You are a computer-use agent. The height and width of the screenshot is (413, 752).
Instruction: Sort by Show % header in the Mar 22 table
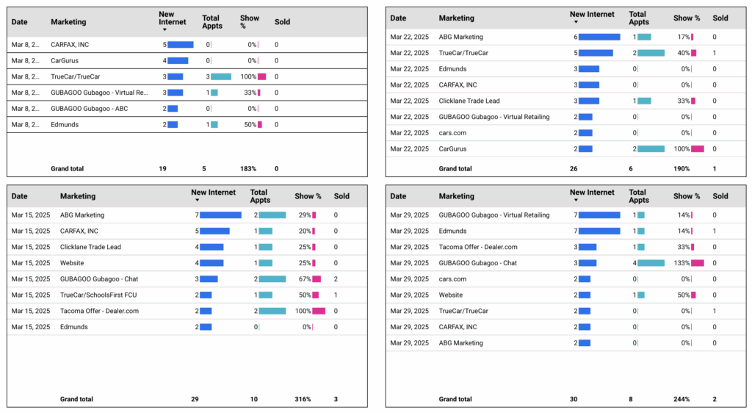686,18
